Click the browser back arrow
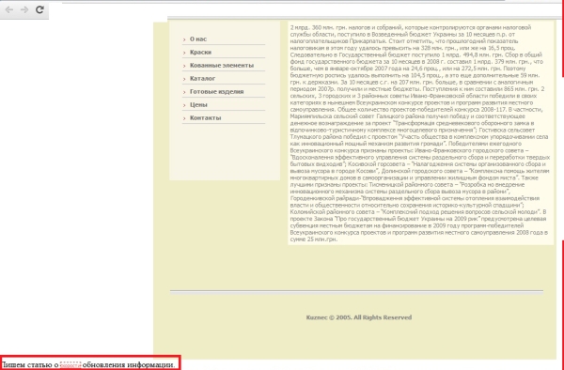564x370 pixels. pyautogui.click(x=9, y=9)
